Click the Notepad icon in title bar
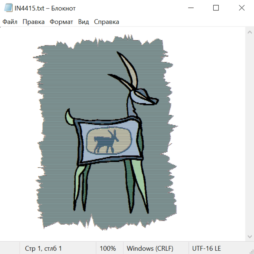 point(8,8)
